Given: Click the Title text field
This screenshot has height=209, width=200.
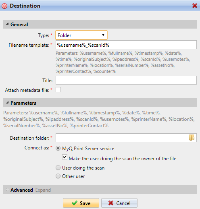Looking at the screenshot, I should [126, 80].
